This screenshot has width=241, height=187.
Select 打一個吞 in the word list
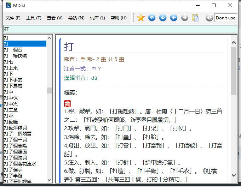tap(13, 50)
